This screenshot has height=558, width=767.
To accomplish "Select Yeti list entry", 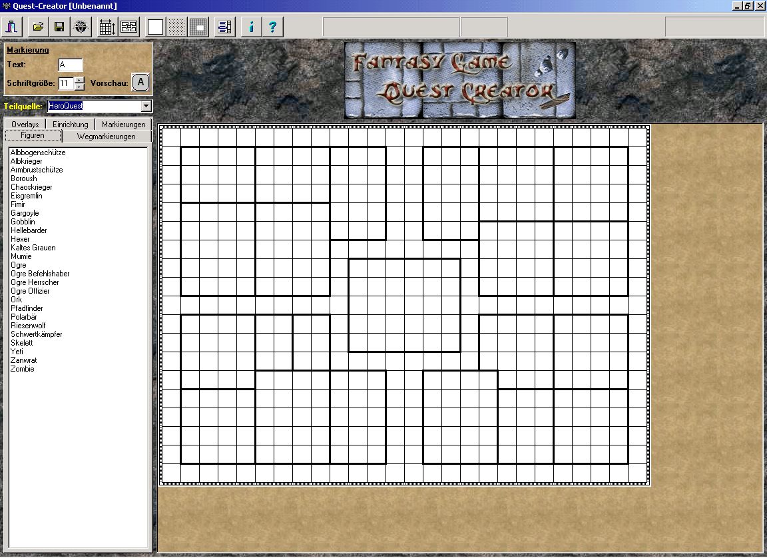I will pos(17,352).
